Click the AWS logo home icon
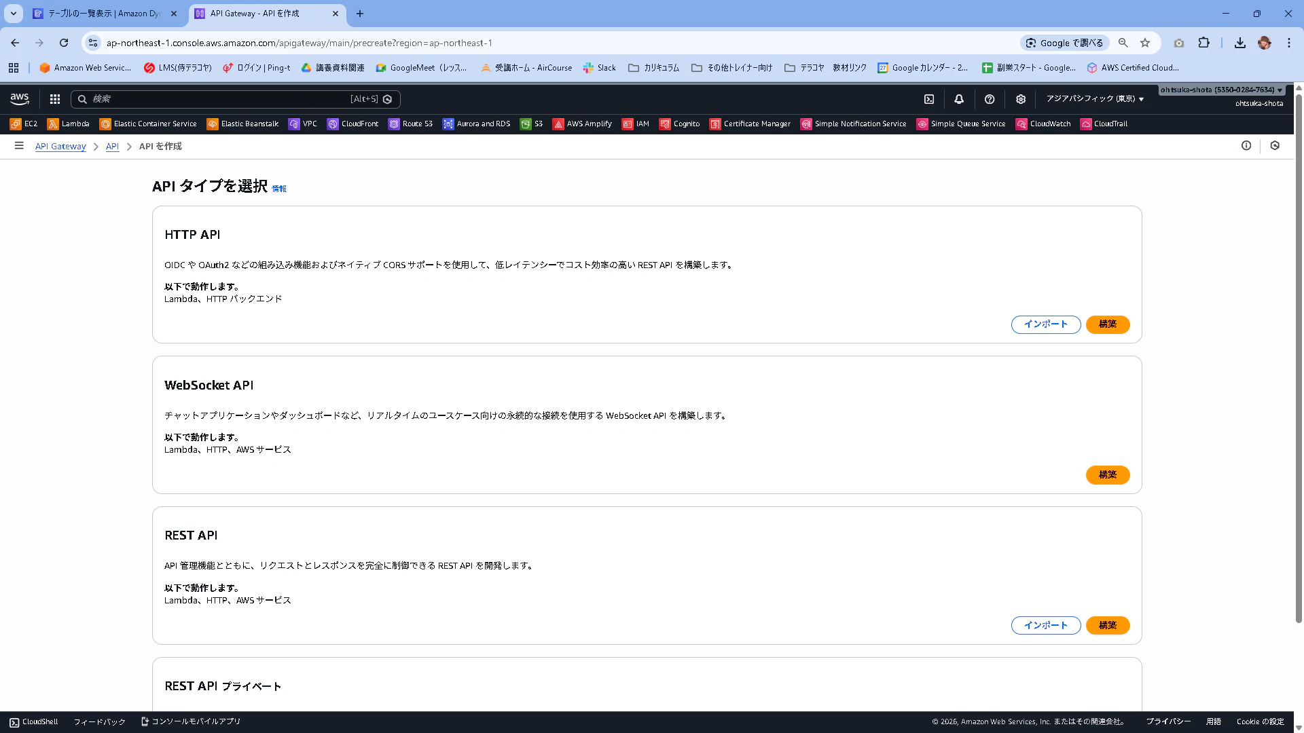 [20, 99]
